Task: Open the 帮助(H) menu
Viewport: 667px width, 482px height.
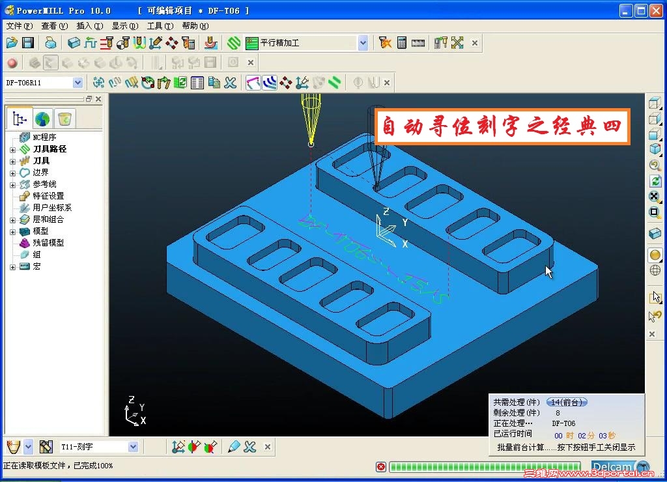Action: tap(195, 26)
